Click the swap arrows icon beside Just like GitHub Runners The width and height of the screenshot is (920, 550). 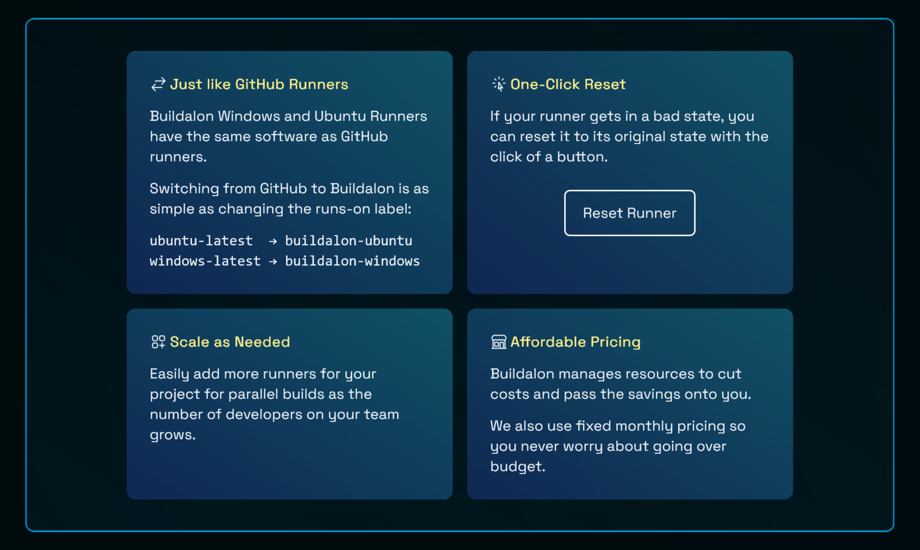click(157, 84)
